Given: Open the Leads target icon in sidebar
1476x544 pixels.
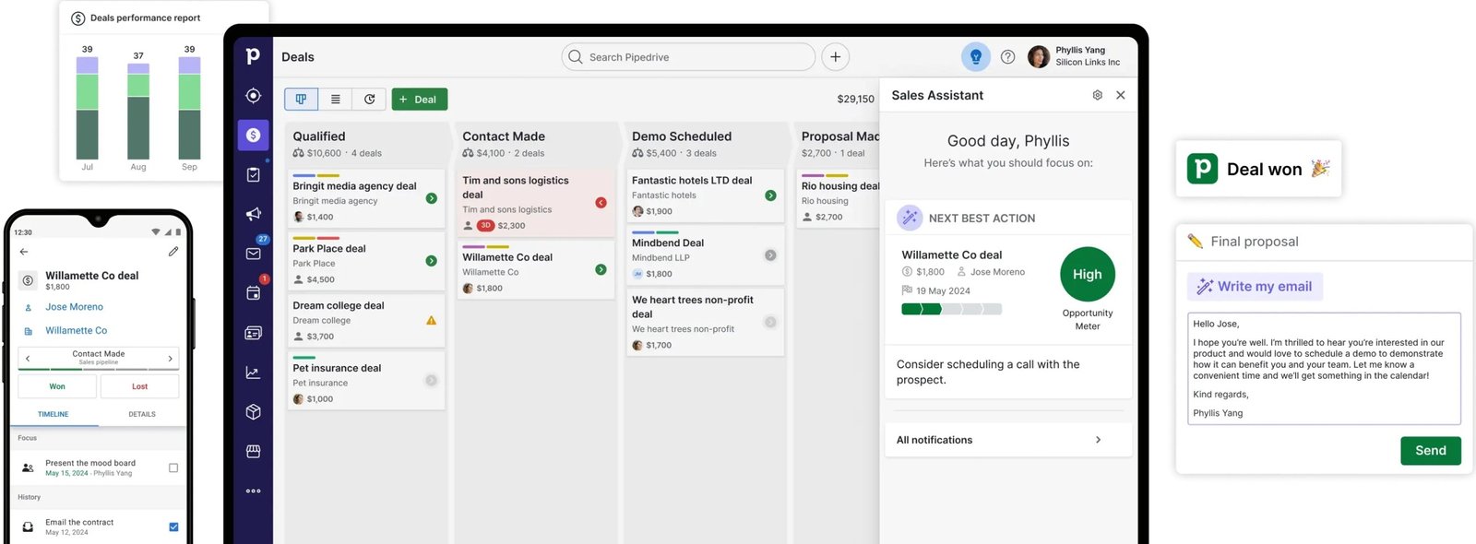Looking at the screenshot, I should (254, 96).
